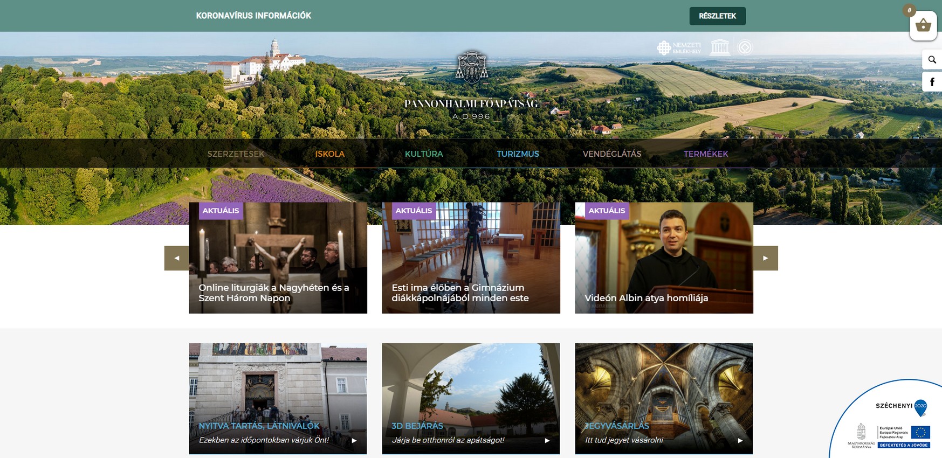Open the Kultúra menu
Image resolution: width=942 pixels, height=458 pixels.
coord(424,154)
